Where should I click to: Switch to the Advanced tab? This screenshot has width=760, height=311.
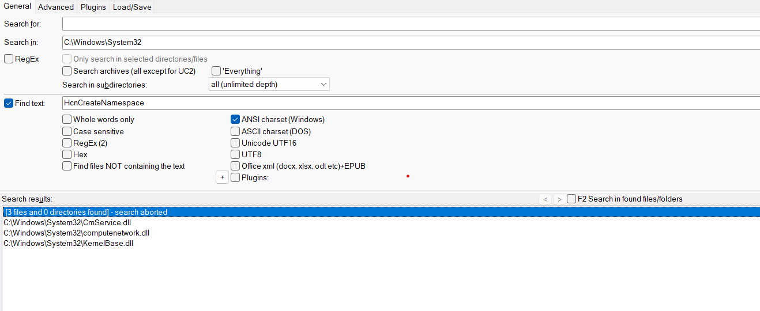[x=56, y=7]
